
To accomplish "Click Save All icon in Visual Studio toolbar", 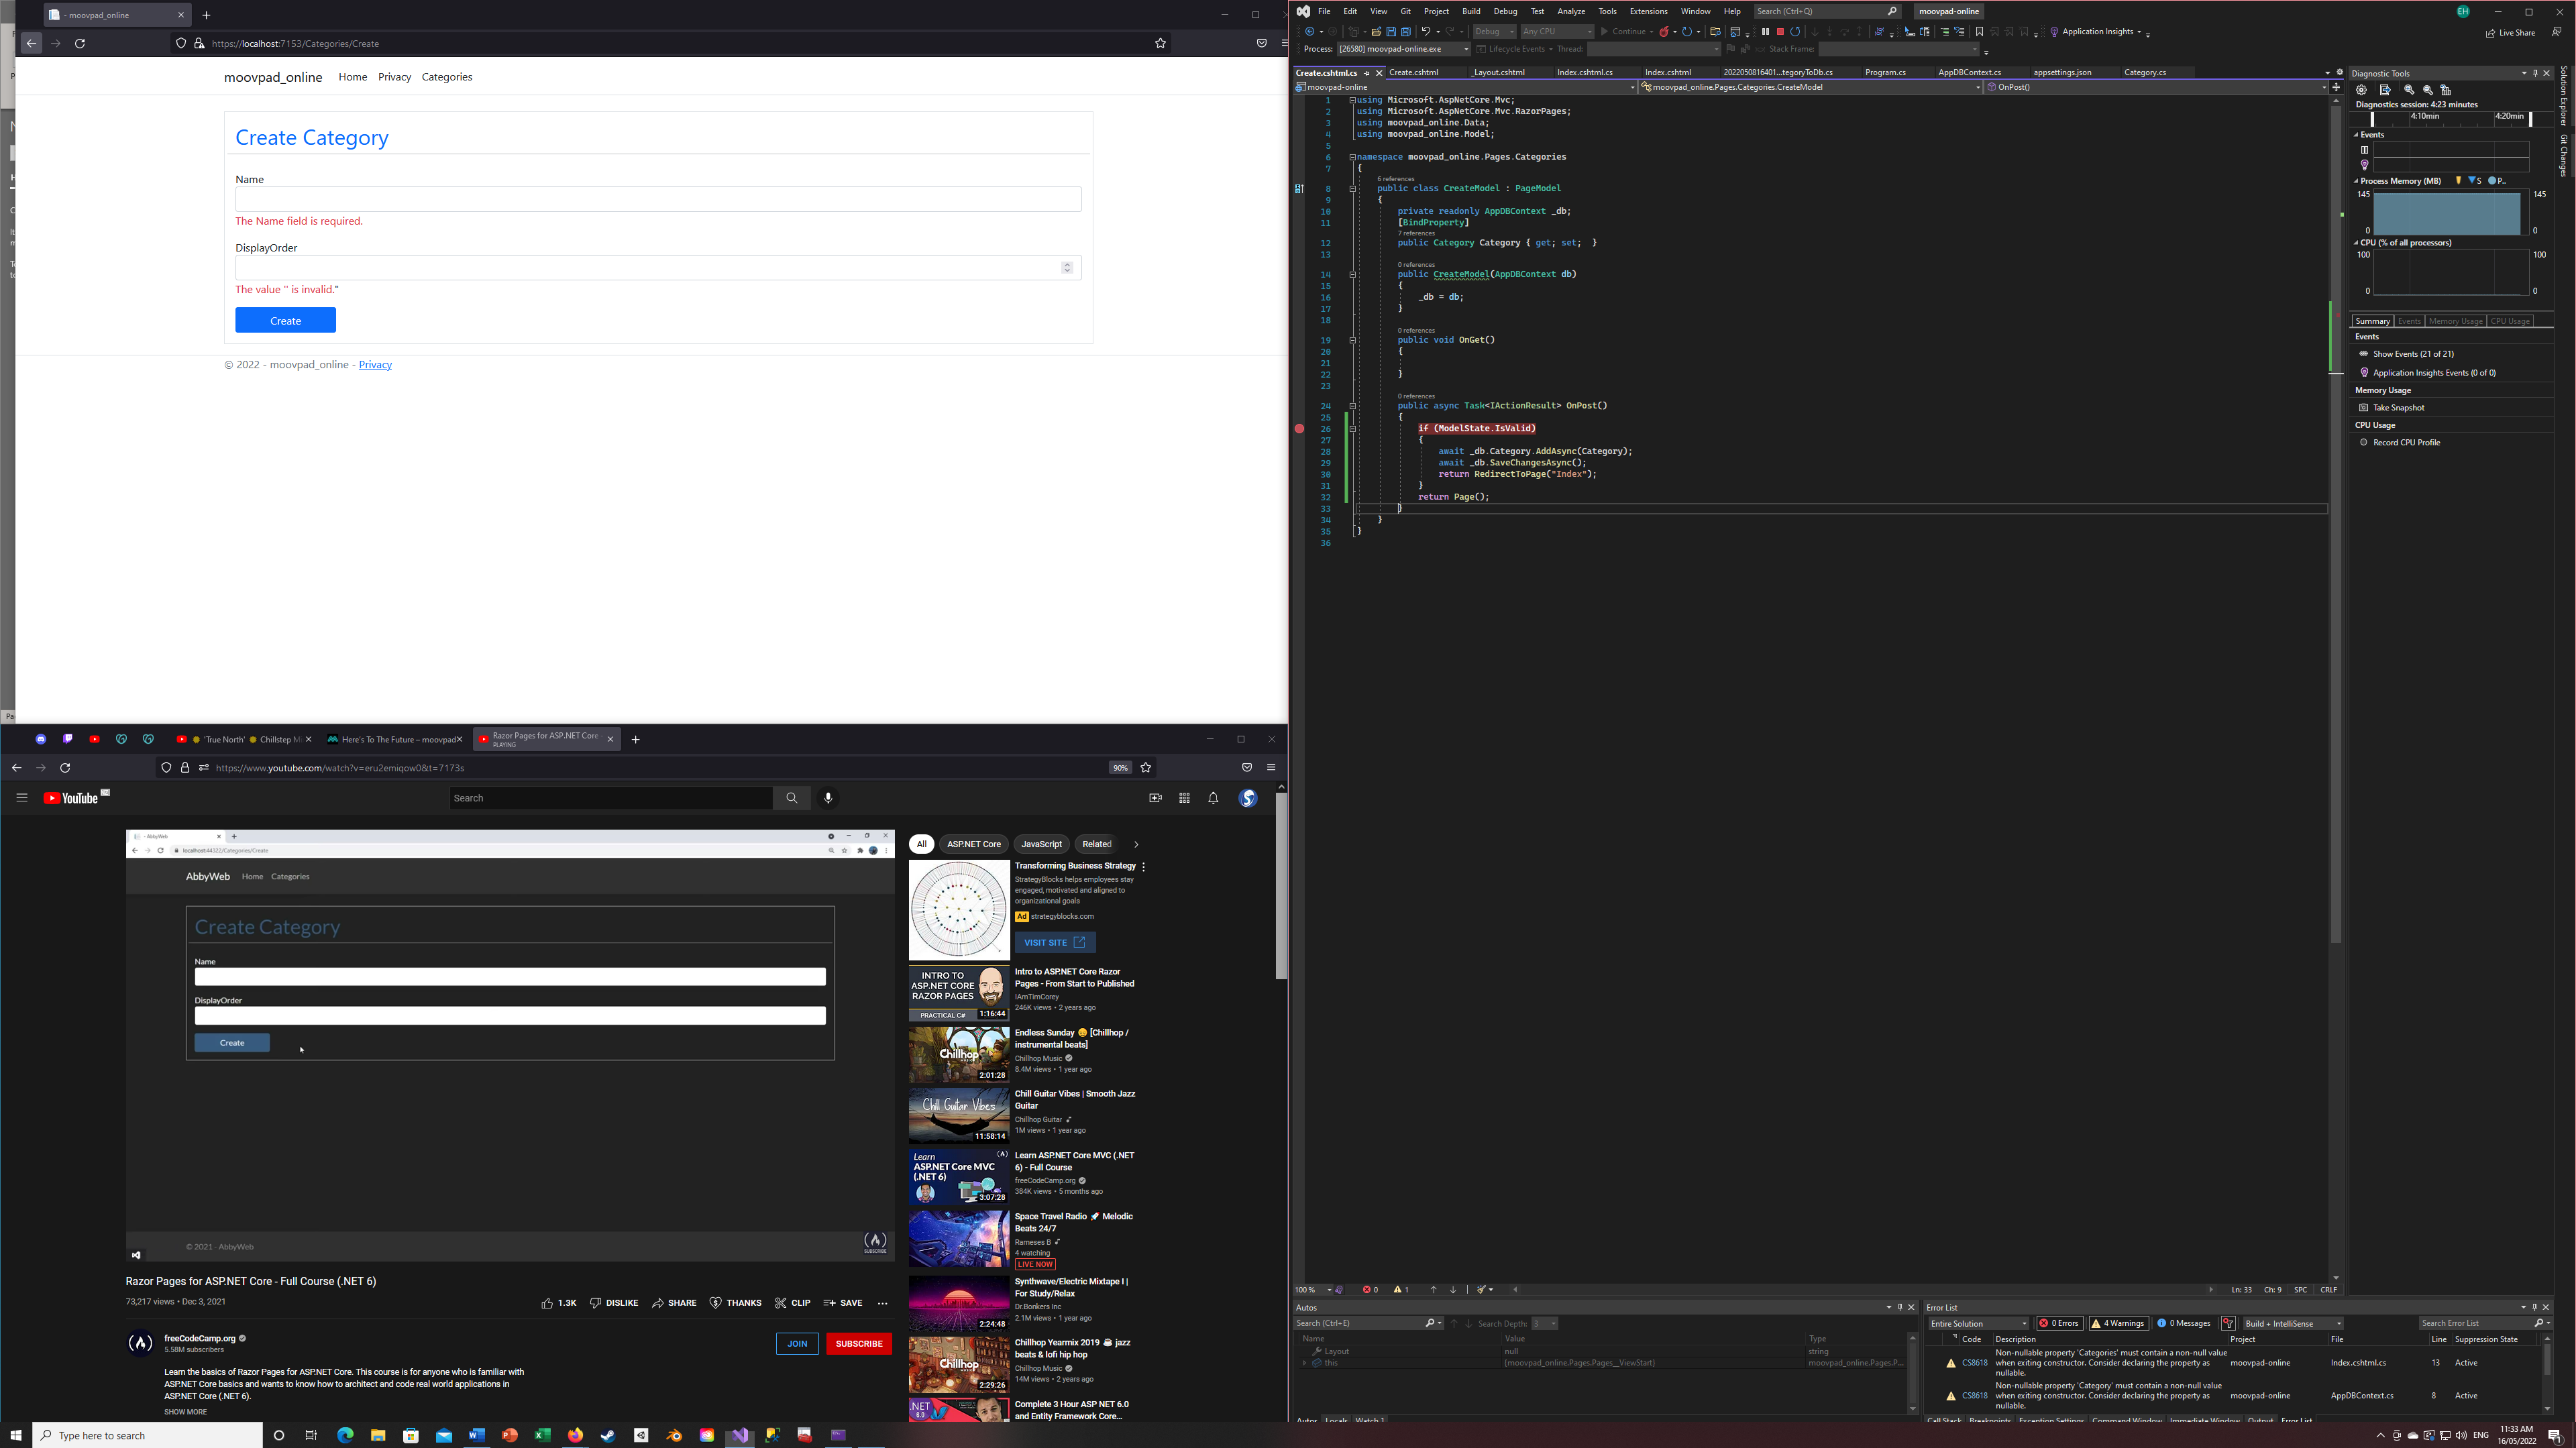I will pyautogui.click(x=1405, y=32).
